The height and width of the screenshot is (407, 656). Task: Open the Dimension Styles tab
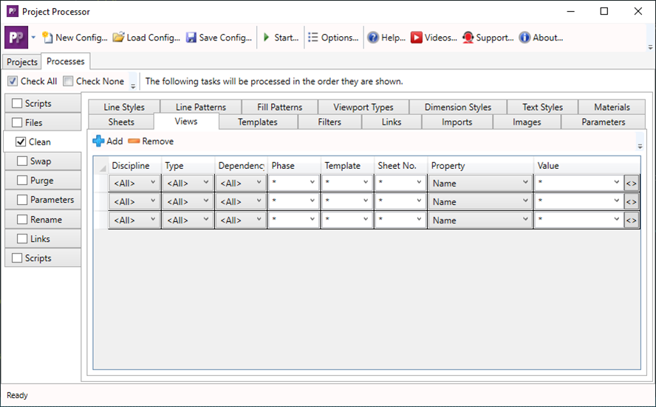[458, 108]
